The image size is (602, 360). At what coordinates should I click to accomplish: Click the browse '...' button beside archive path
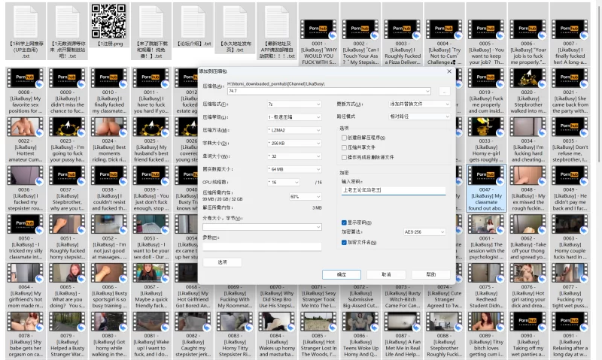[444, 91]
